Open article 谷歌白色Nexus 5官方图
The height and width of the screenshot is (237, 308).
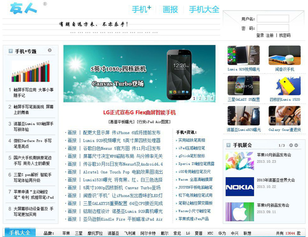point(122,148)
